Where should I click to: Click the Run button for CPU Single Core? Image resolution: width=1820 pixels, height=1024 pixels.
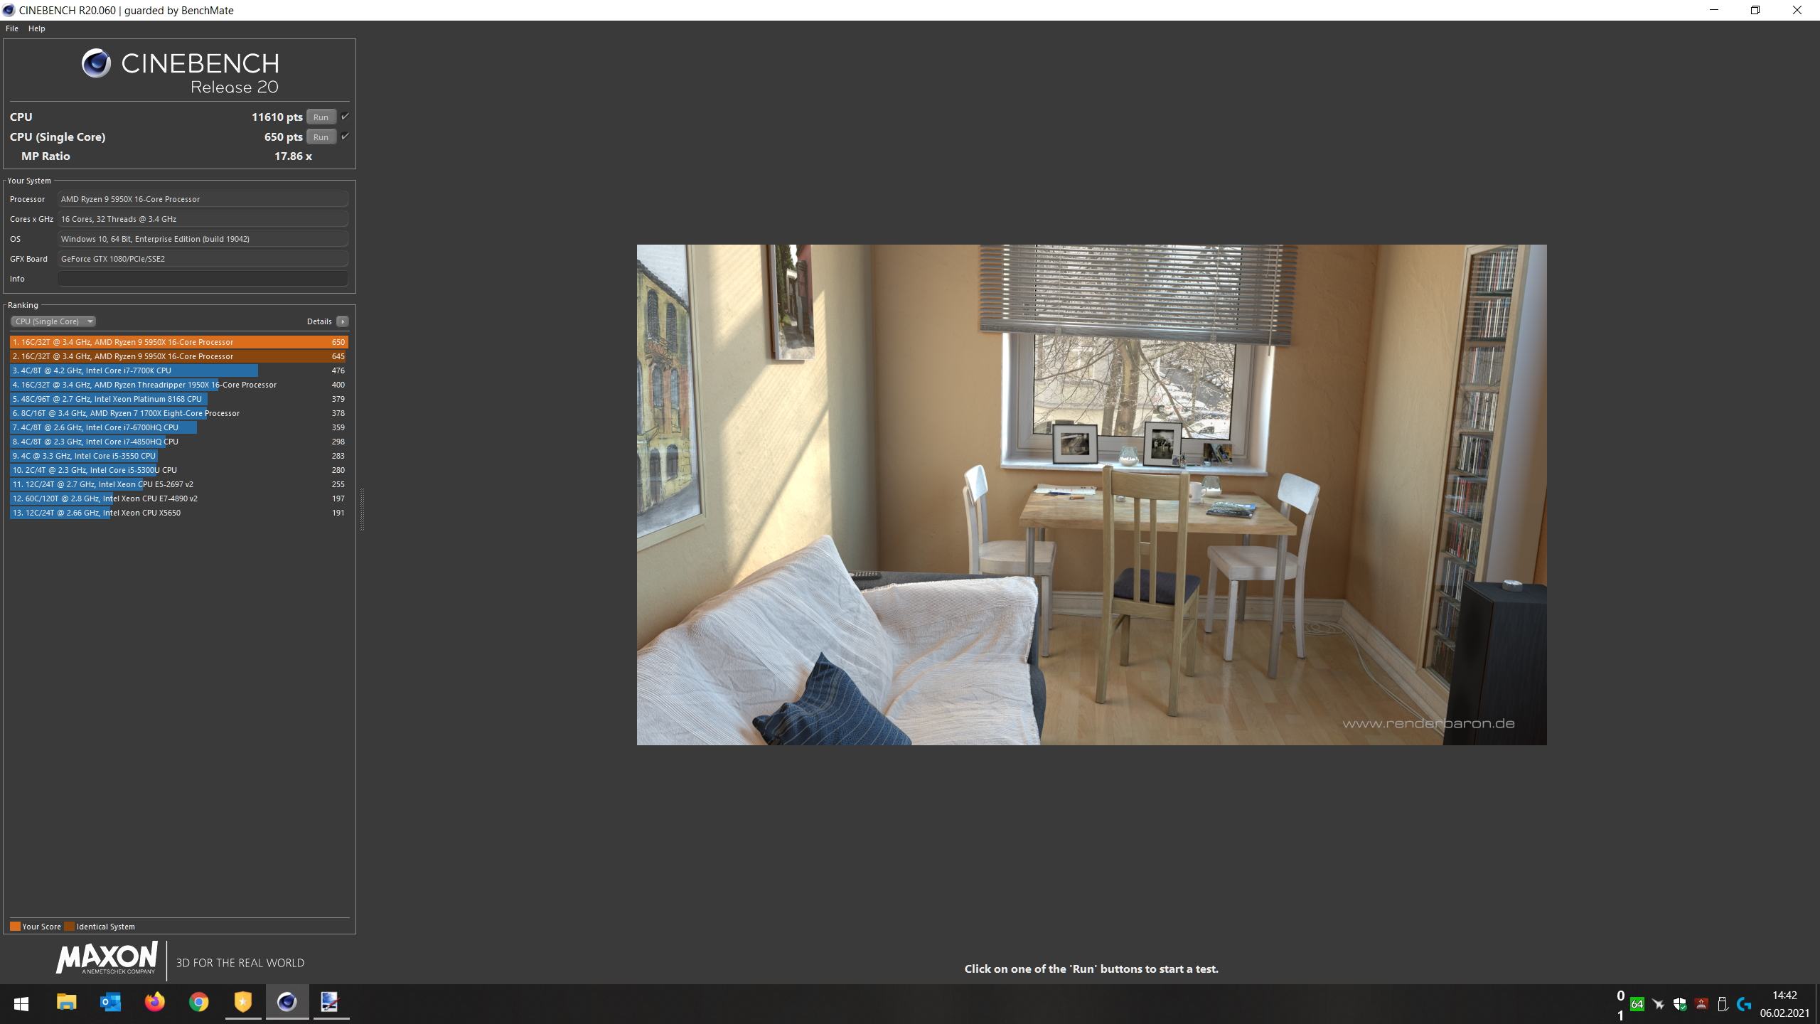[320, 137]
